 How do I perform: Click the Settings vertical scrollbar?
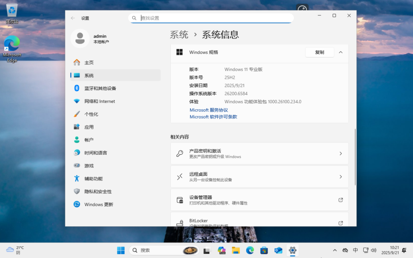click(x=355, y=157)
